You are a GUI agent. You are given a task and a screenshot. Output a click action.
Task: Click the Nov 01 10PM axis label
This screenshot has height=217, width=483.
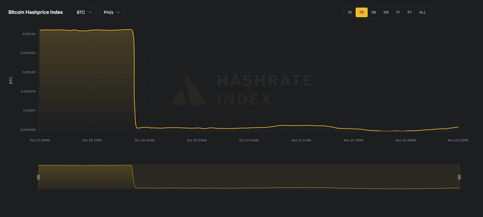pyautogui.click(x=353, y=140)
